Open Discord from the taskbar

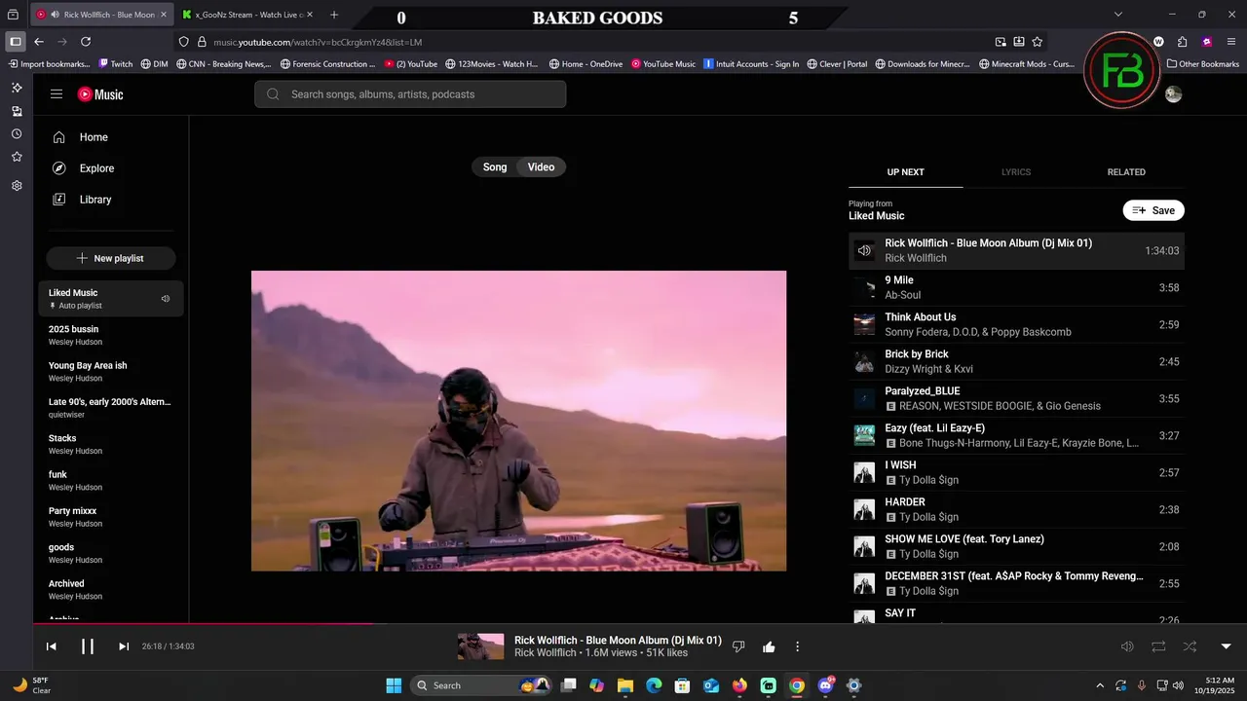(826, 685)
